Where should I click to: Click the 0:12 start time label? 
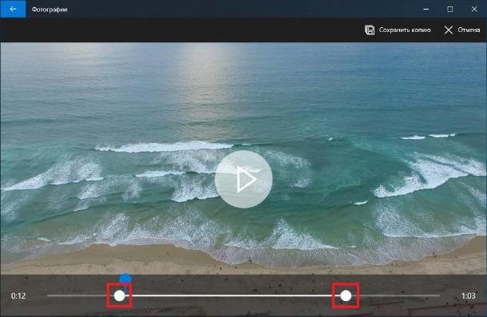pyautogui.click(x=18, y=296)
